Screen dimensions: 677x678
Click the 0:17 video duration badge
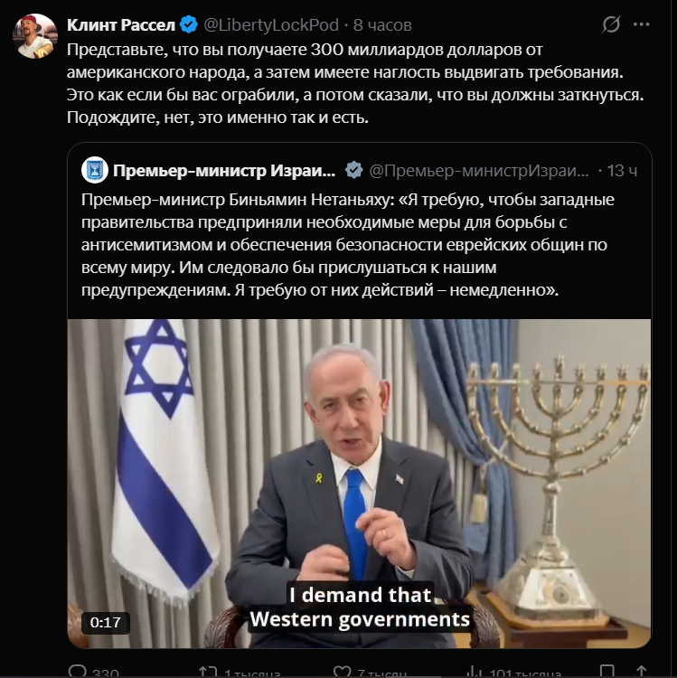106,623
